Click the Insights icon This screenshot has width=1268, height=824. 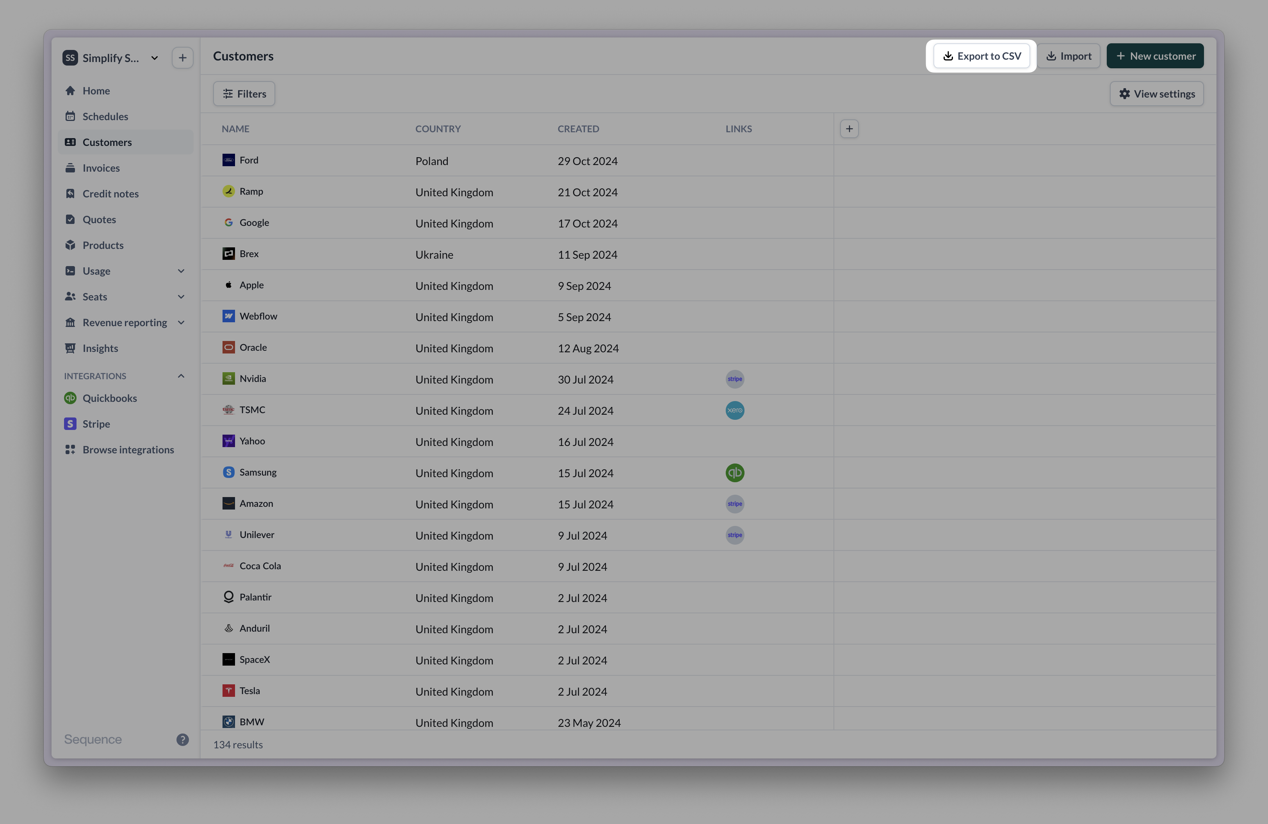coord(70,348)
